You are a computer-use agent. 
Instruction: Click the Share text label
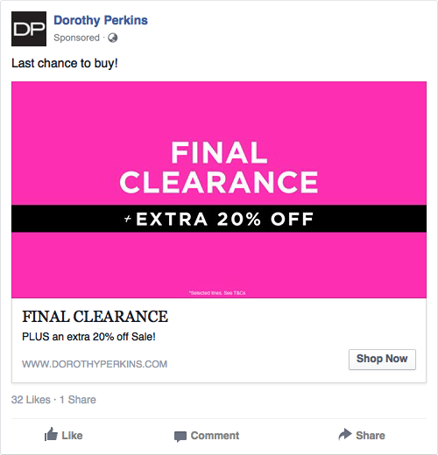(x=371, y=436)
